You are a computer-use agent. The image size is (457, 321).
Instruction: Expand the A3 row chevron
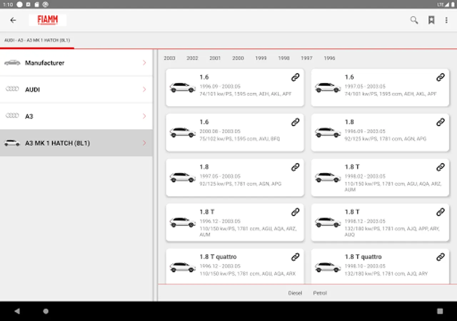coord(144,116)
